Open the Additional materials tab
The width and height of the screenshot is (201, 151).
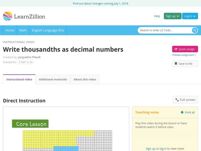[53, 79]
